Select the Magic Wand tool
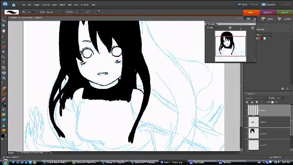 coord(4,52)
